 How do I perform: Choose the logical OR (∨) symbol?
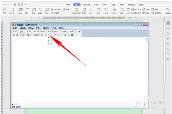51,43
